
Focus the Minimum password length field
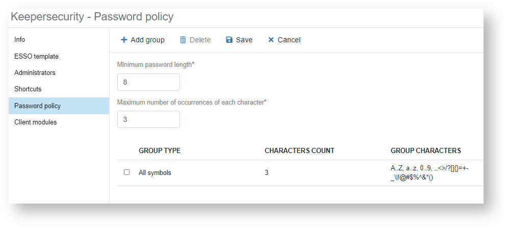click(x=148, y=82)
